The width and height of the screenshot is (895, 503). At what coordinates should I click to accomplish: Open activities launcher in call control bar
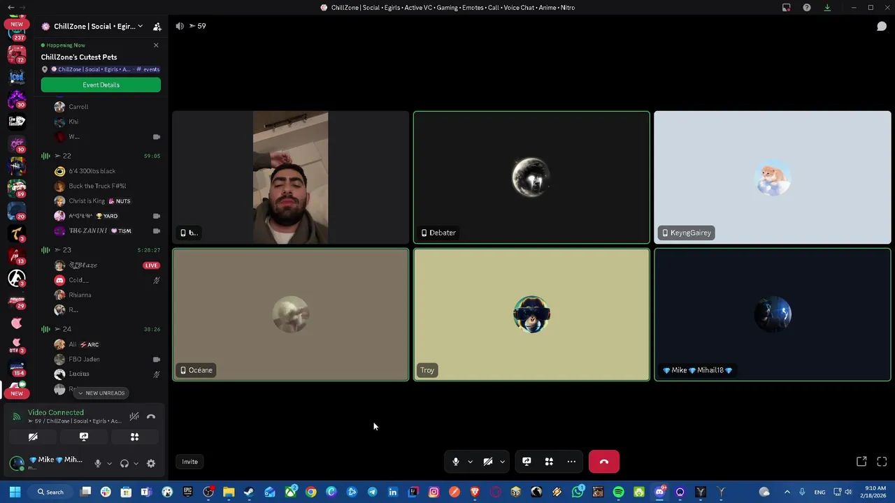[549, 462]
